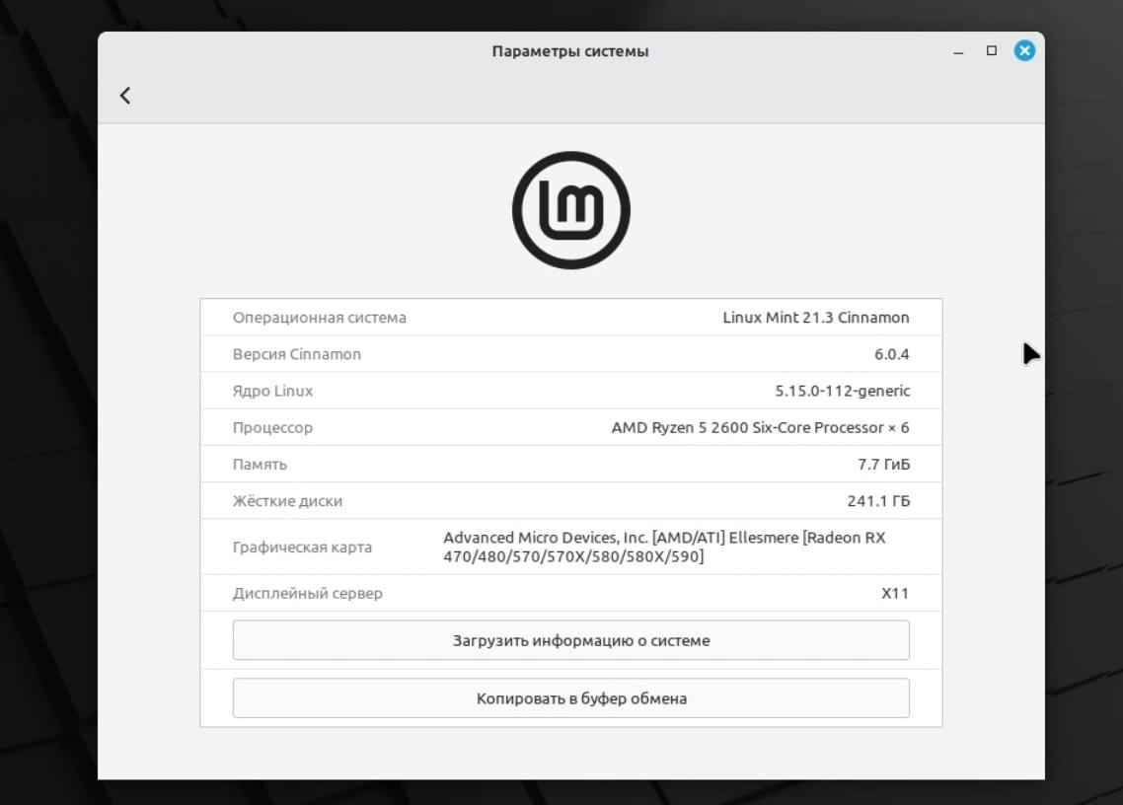Select the X11 display server value
Viewport: 1123px width, 805px height.
(x=894, y=593)
